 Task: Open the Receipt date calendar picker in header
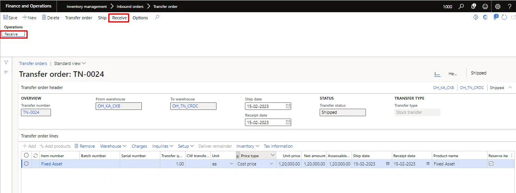(288, 122)
